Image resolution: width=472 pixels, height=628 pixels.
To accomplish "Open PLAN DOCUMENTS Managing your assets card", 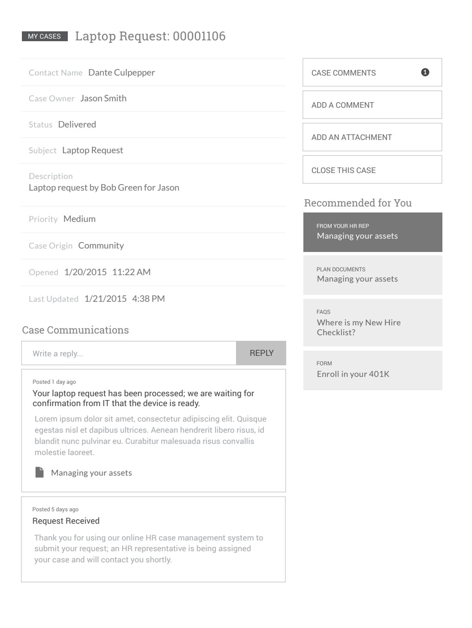I will [x=372, y=275].
